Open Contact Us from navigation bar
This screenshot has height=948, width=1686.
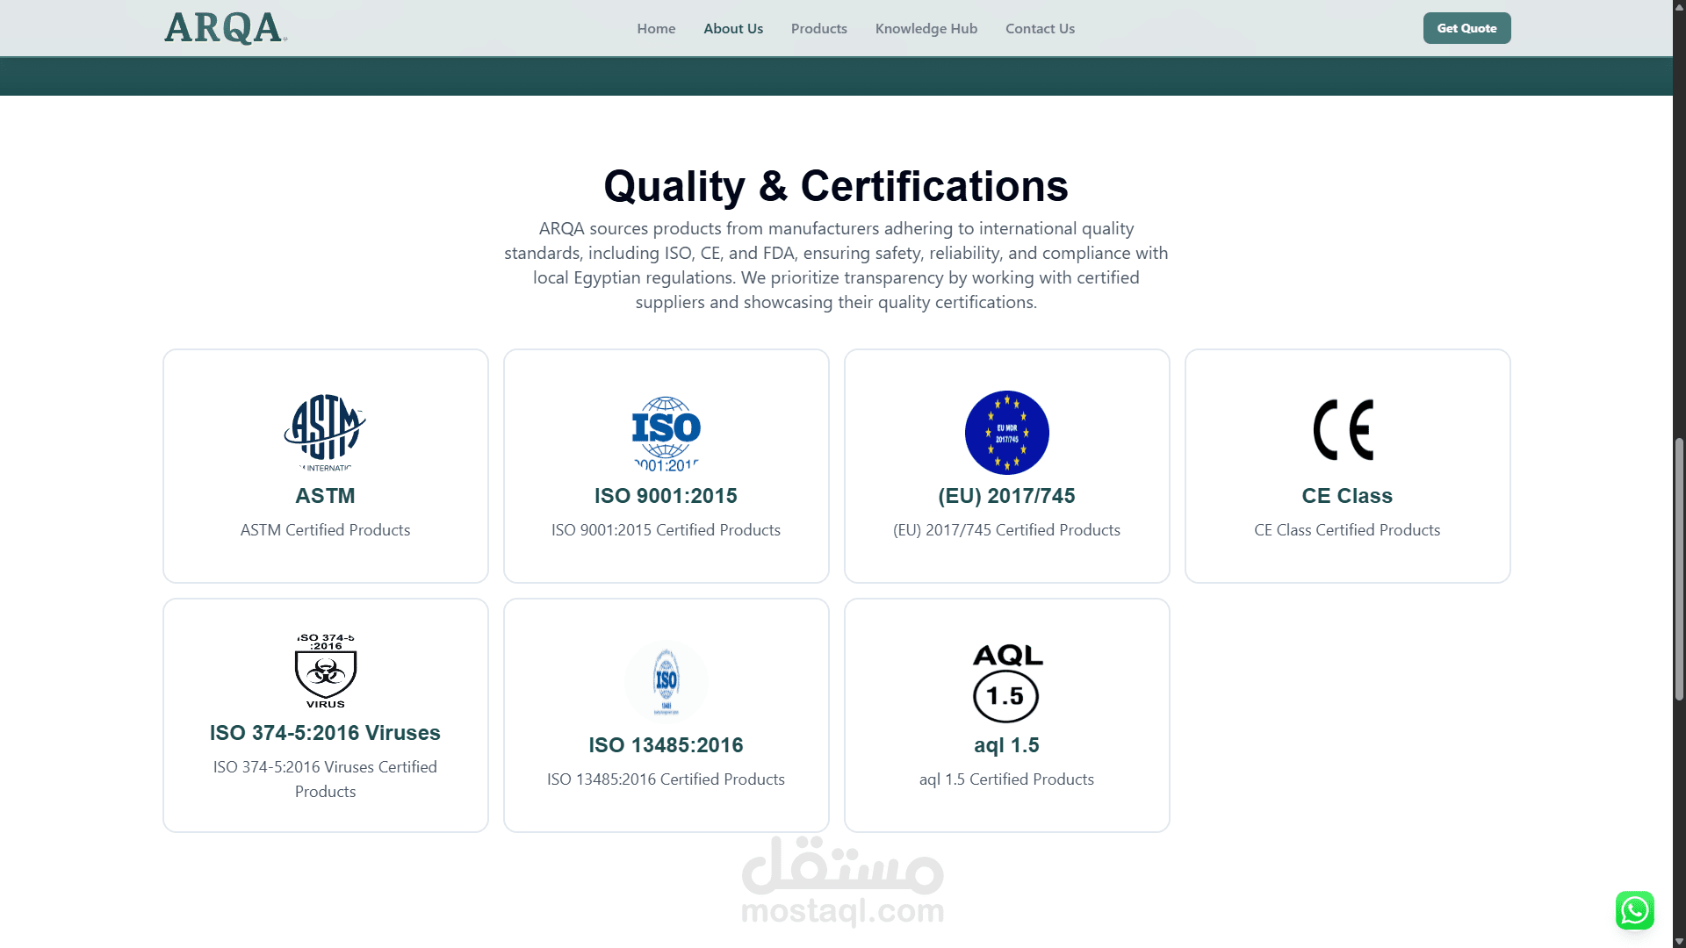pos(1040,28)
